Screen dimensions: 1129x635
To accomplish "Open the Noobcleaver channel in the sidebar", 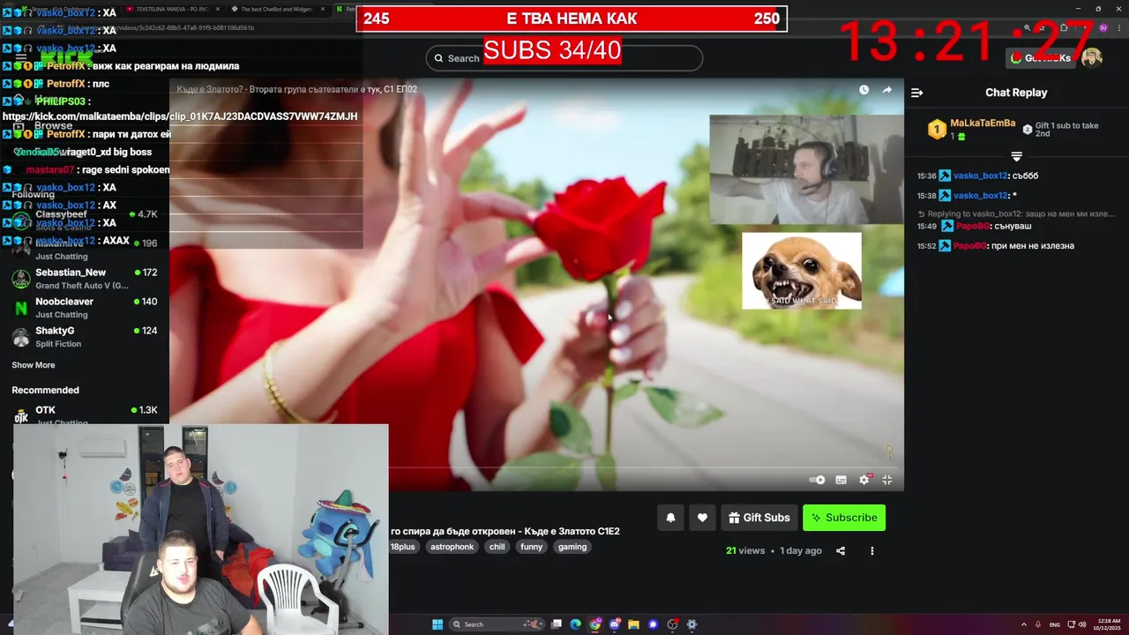I will 85,308.
